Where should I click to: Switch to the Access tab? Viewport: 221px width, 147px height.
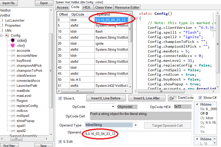pyautogui.click(x=62, y=7)
